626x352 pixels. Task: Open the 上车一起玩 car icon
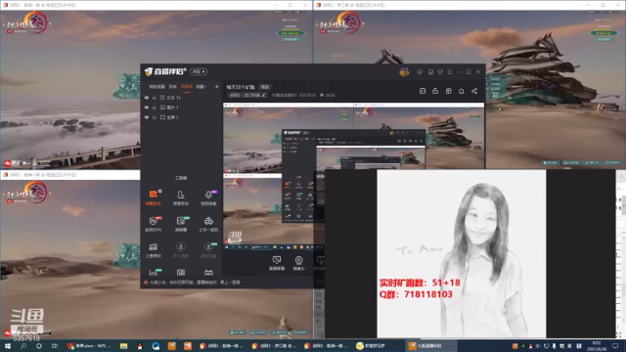pos(208,224)
